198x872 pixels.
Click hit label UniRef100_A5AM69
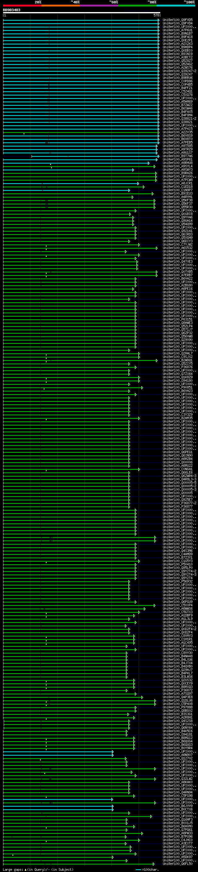point(178,101)
